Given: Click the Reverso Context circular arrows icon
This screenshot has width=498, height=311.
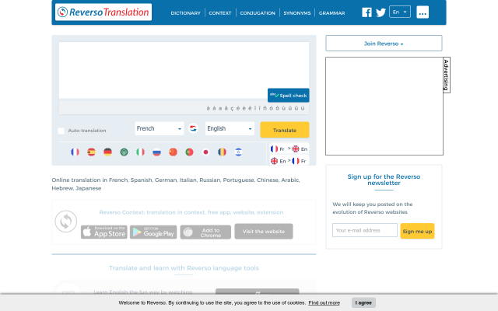Looking at the screenshot, I should [x=66, y=221].
